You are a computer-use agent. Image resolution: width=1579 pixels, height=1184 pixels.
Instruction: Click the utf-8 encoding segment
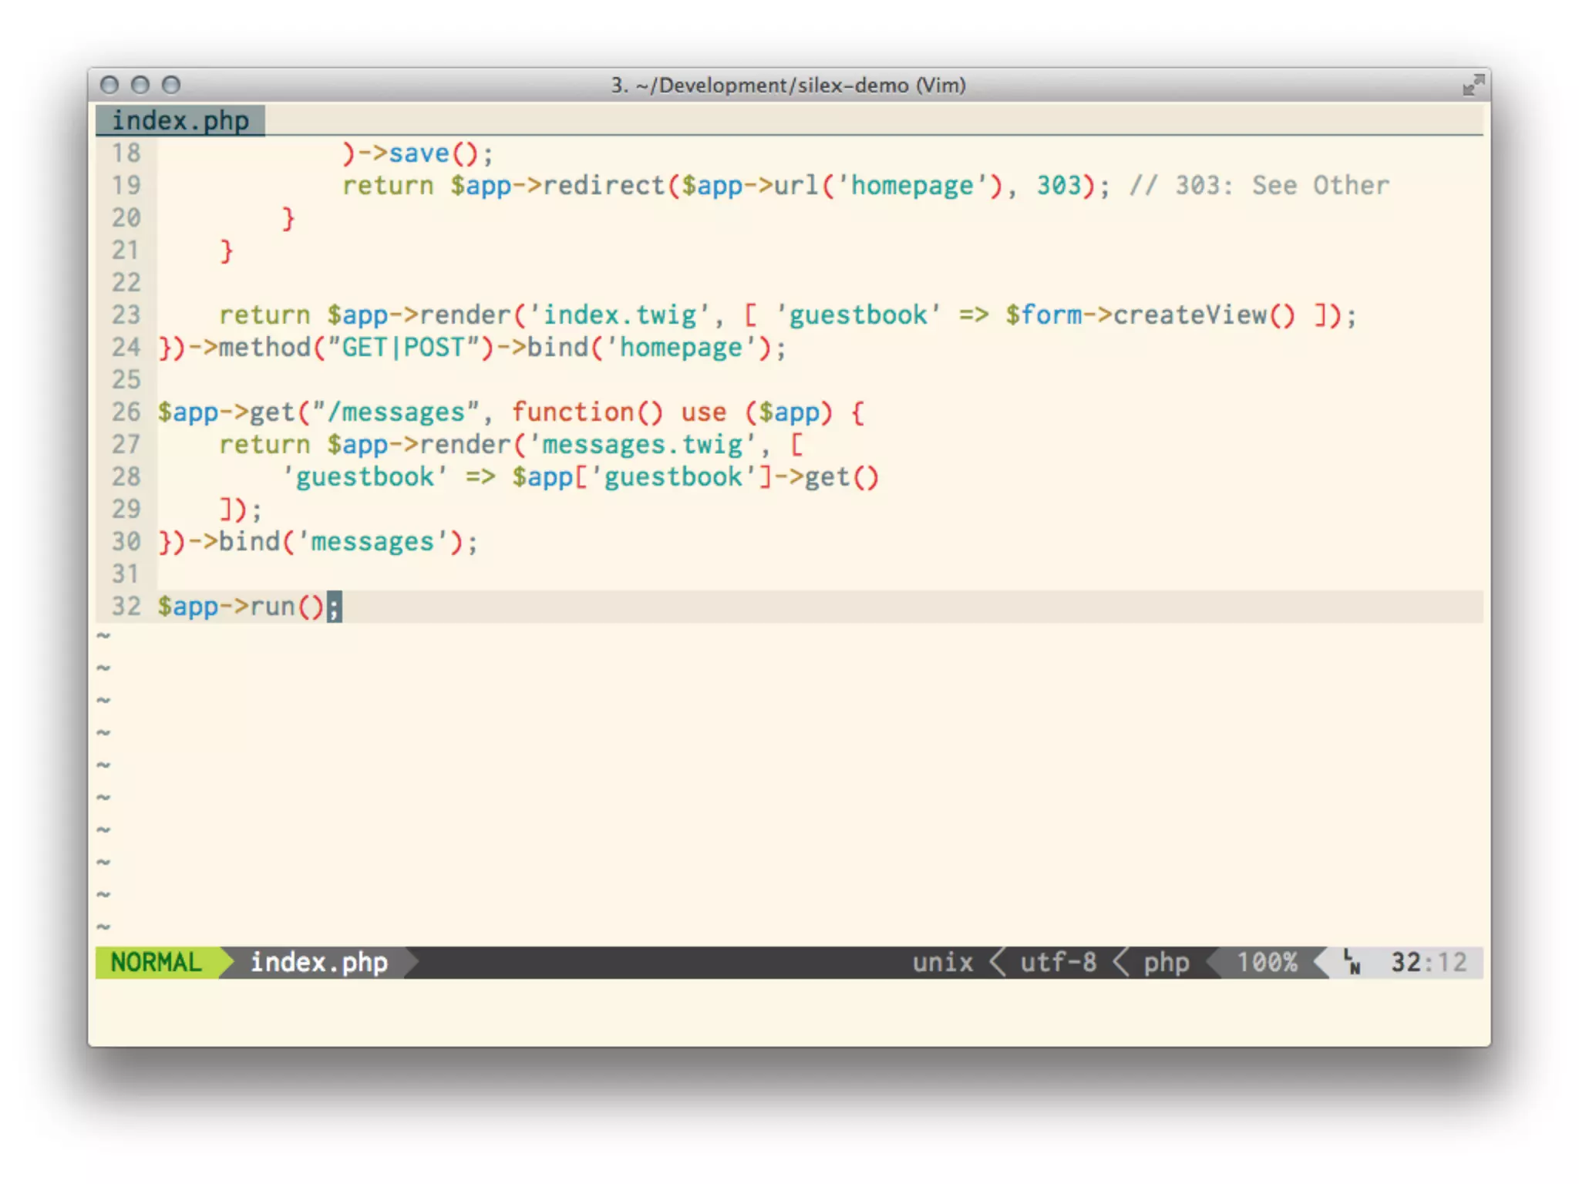tap(1058, 962)
